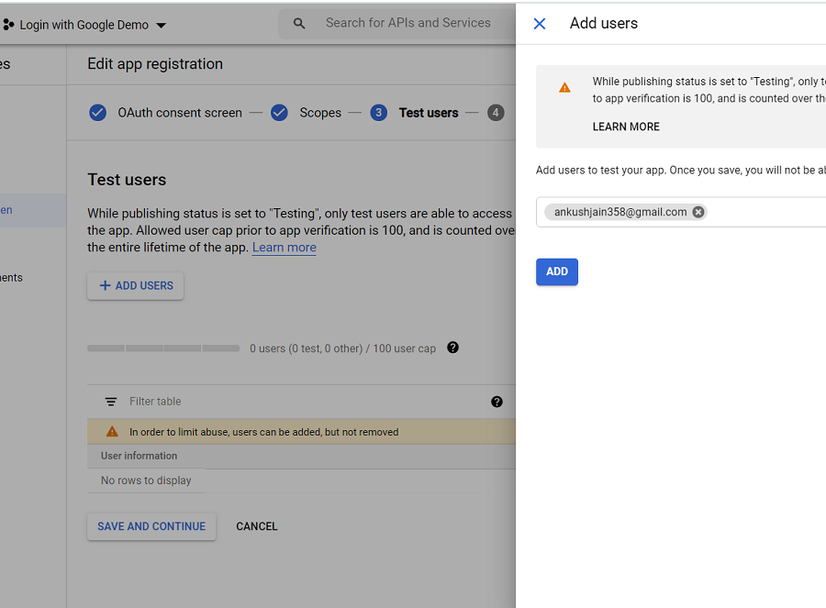Click the Login with Google Demo project icon

tap(8, 24)
